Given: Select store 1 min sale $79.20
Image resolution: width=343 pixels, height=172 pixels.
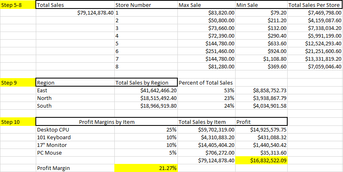Looking at the screenshot, I should click(x=261, y=13).
